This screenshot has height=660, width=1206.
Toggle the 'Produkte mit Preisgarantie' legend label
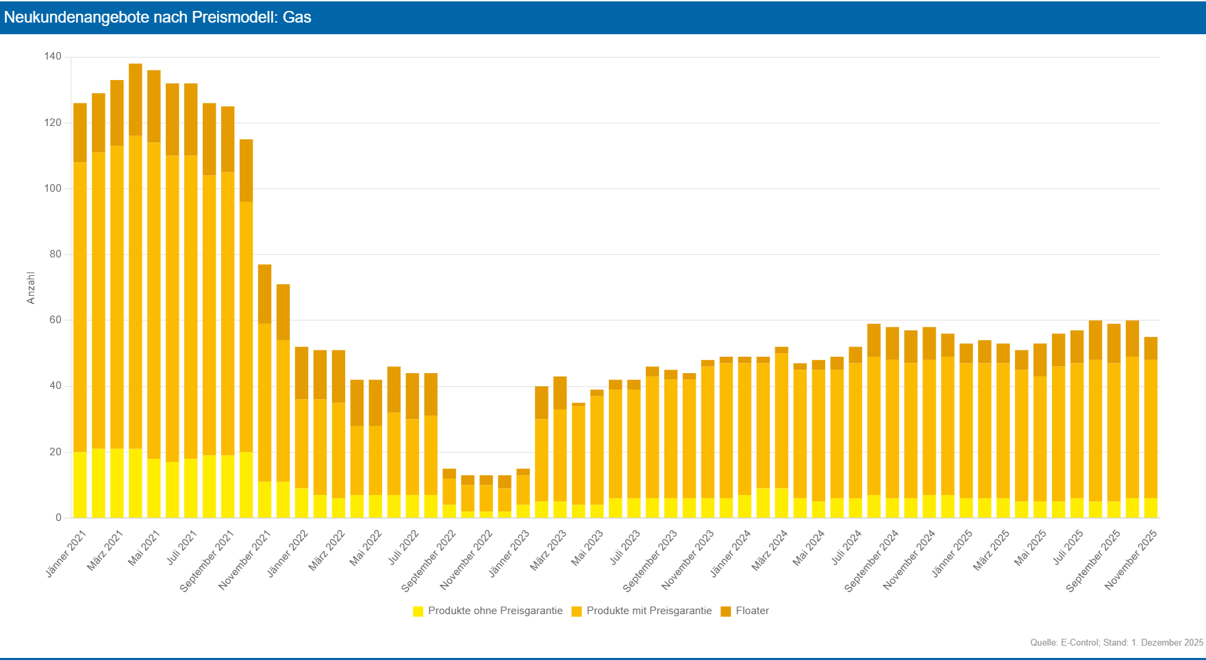pyautogui.click(x=649, y=611)
